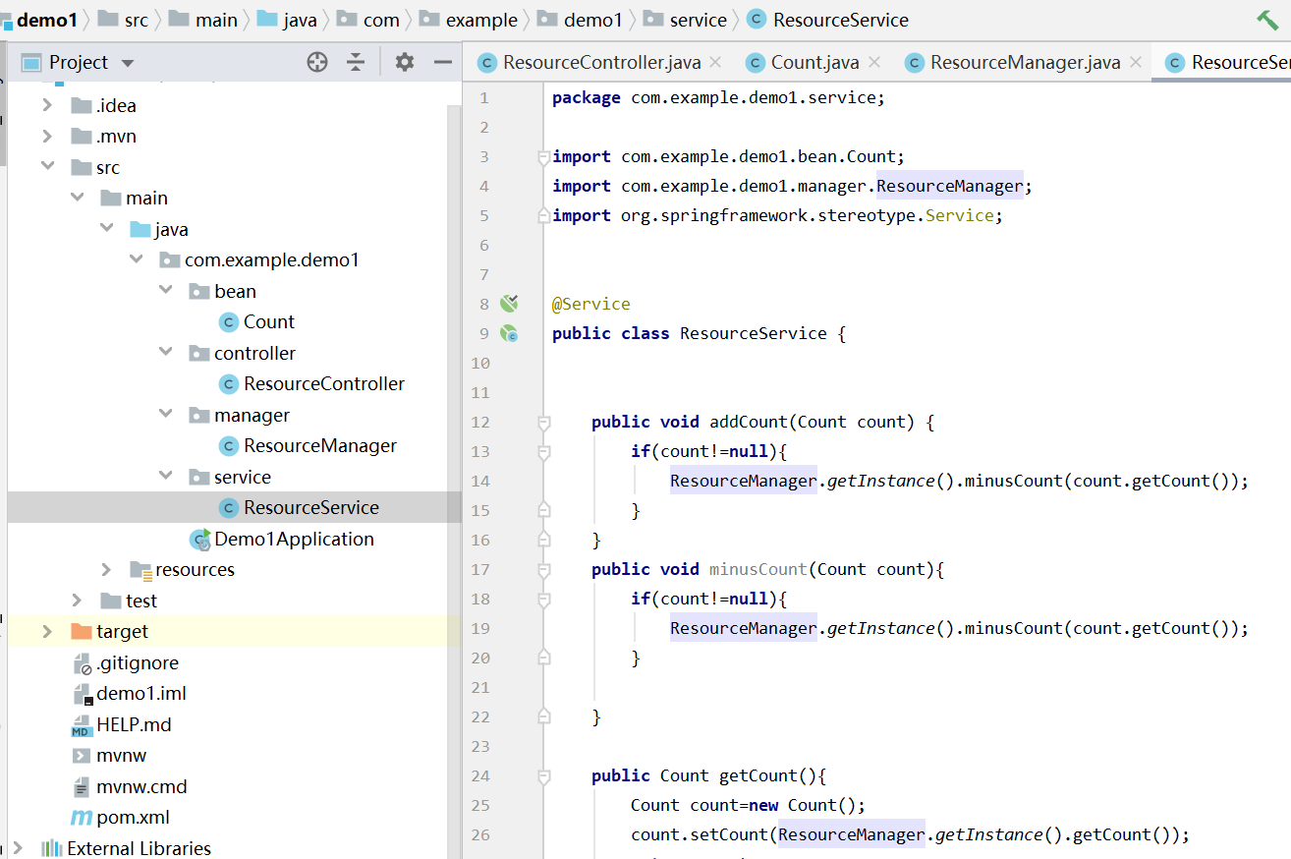Click the class gutter icon on line 9
This screenshot has height=859, width=1291.
[509, 333]
